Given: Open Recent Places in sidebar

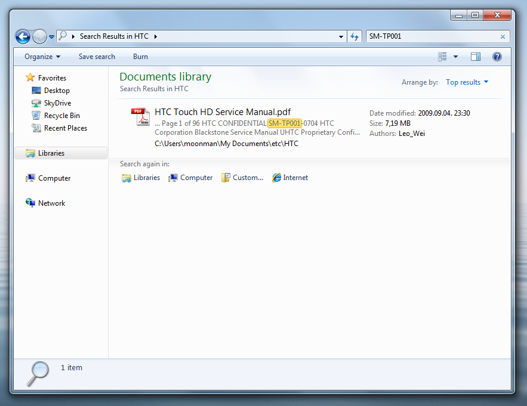Looking at the screenshot, I should point(66,128).
